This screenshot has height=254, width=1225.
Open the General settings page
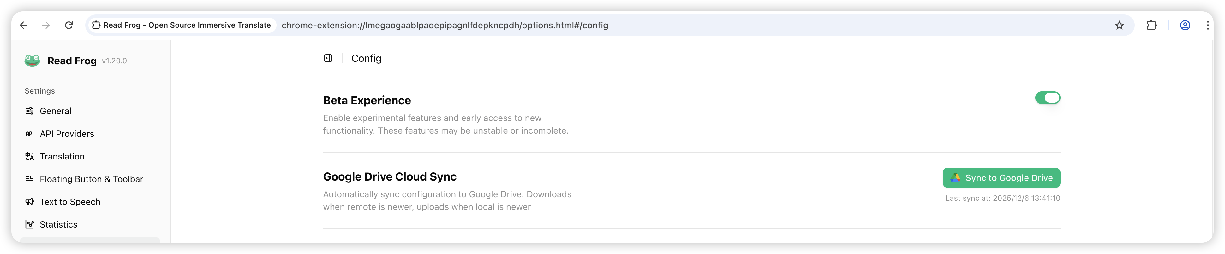coord(56,111)
